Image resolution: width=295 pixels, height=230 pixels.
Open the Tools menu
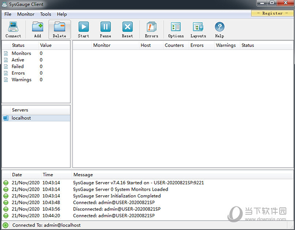[46, 14]
